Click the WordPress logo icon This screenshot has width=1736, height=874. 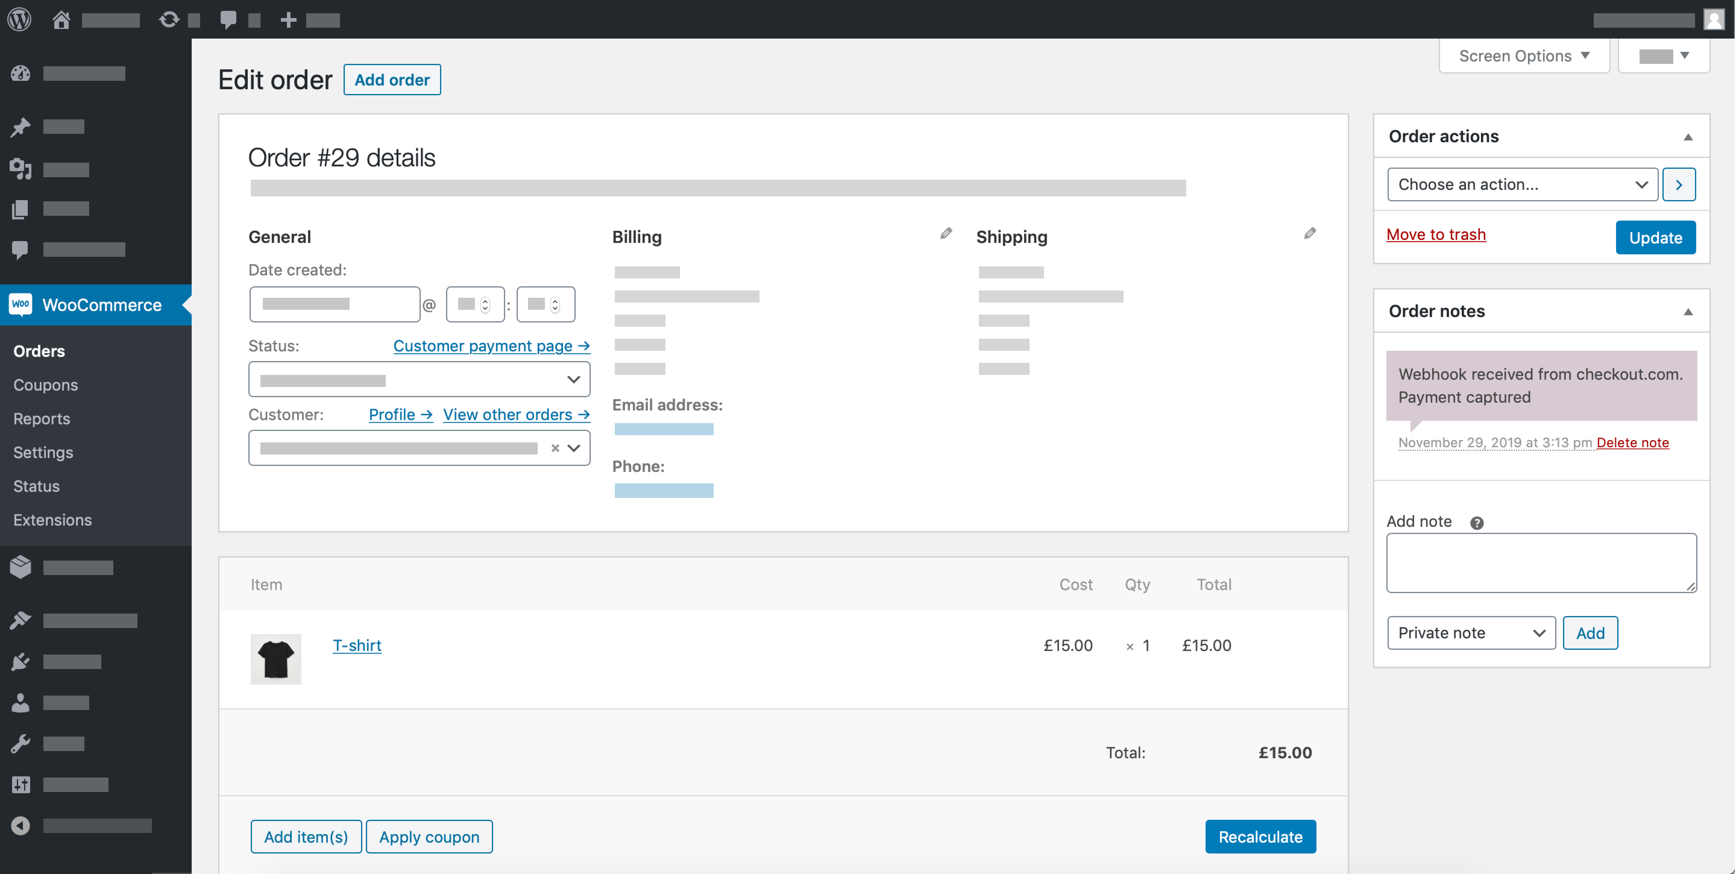pos(20,19)
